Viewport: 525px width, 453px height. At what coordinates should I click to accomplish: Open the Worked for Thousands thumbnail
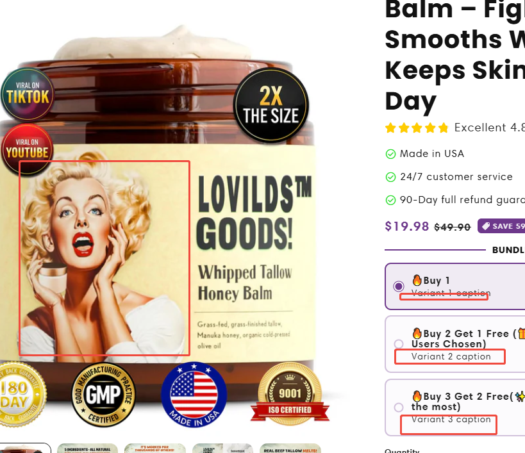point(155,449)
